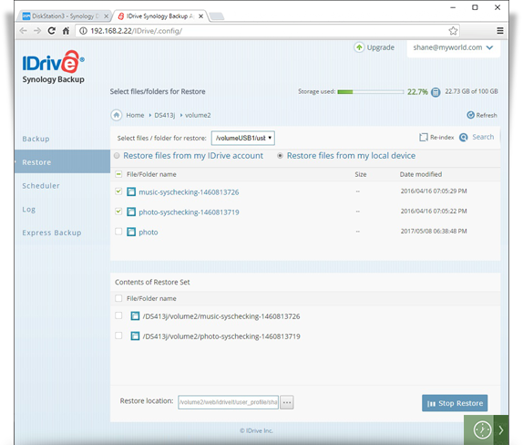Click the 22.7% storage percentage text
This screenshot has width=523, height=445.
[417, 92]
